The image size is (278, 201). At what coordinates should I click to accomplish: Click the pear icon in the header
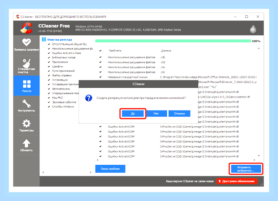click(253, 28)
